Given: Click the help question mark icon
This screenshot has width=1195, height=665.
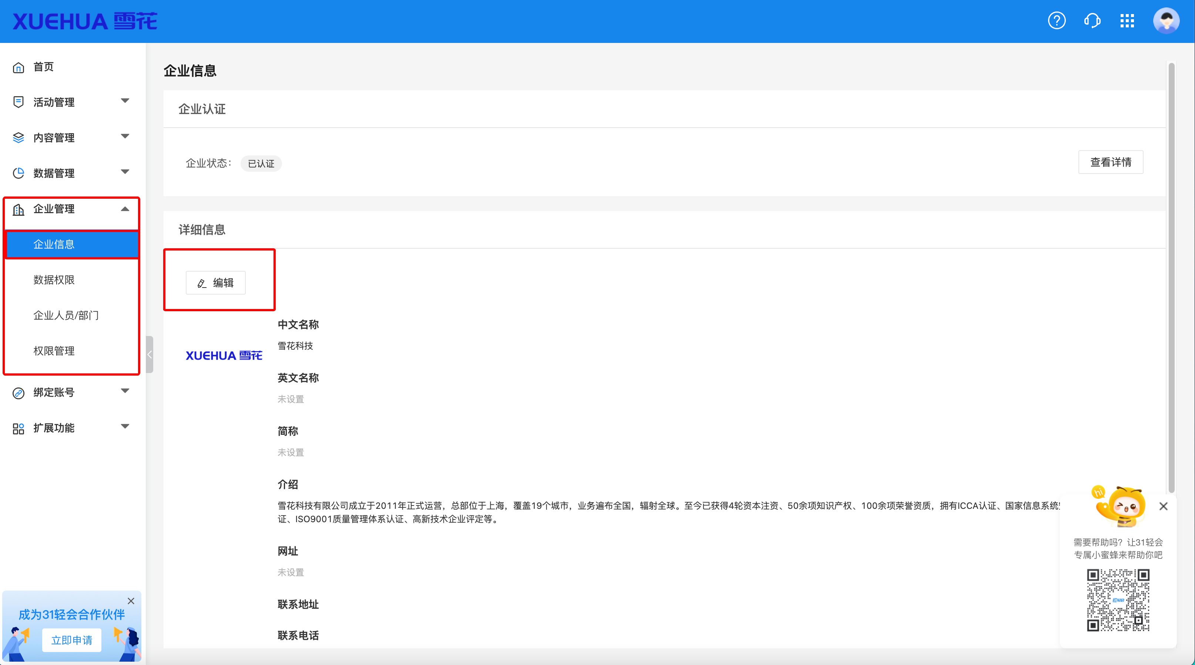Looking at the screenshot, I should (1056, 21).
